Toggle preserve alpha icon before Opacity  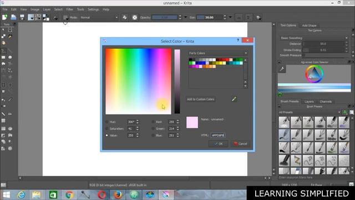pos(135,17)
